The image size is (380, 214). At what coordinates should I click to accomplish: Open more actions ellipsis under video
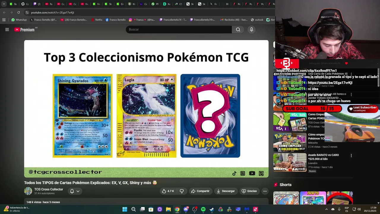pos(265,191)
